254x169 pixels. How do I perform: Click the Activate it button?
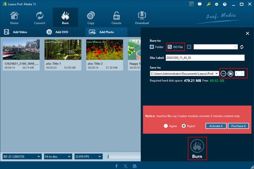click(x=216, y=126)
